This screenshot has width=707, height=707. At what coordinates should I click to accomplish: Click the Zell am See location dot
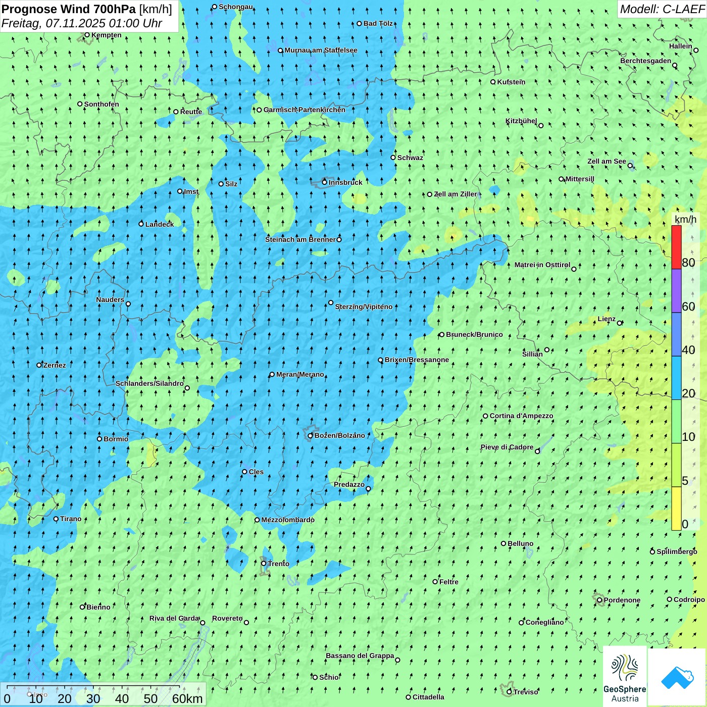pos(630,165)
